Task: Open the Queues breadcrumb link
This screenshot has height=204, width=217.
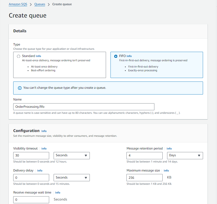Action: tap(40, 4)
